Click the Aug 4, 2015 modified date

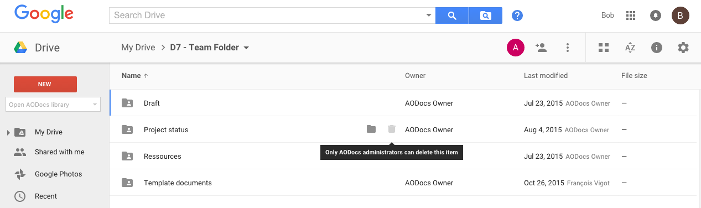(543, 130)
